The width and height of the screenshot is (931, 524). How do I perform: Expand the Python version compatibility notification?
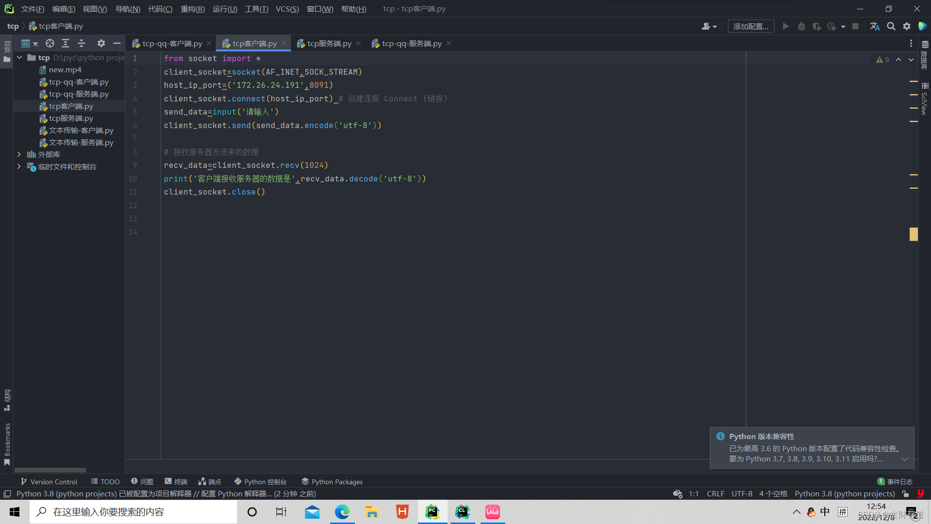tap(904, 459)
